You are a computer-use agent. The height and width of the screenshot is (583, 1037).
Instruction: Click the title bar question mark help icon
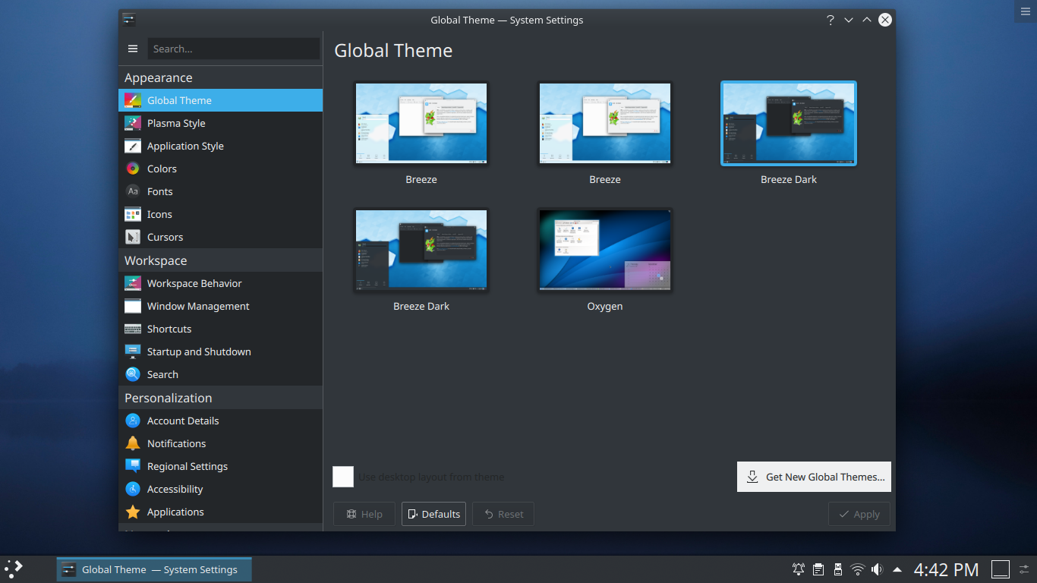click(831, 20)
